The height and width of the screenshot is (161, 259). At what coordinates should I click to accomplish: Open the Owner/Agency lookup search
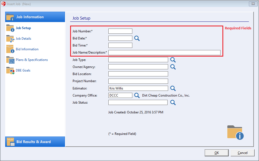pos(173,67)
